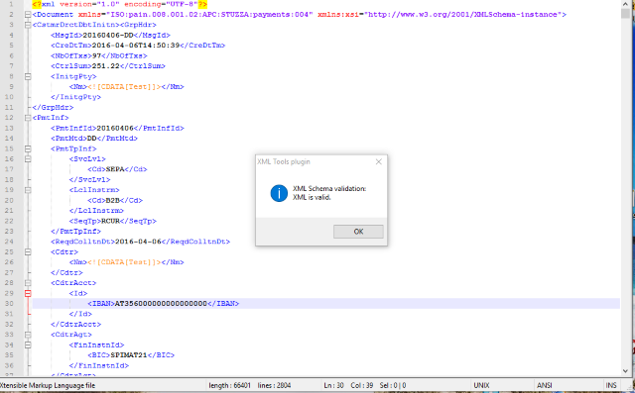Click the vertical scrollbar thumb
Viewport: 635px width, 393px height.
pyautogui.click(x=625, y=13)
